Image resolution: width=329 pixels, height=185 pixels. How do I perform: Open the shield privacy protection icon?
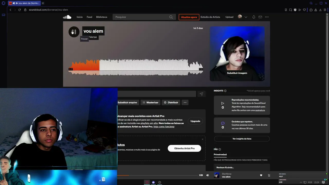coord(295,10)
